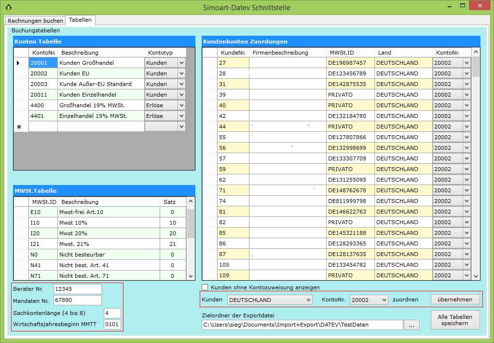494x343 pixels.
Task: Select the Tabellen tab
Action: 80,20
